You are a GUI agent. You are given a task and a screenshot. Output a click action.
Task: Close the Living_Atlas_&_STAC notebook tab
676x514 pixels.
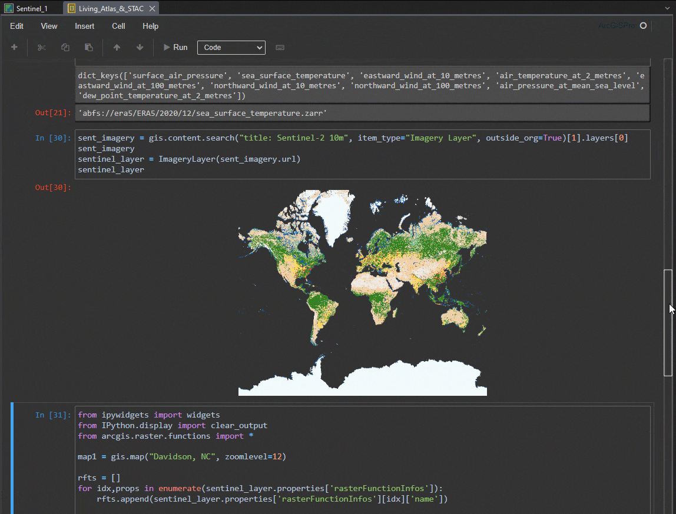click(x=152, y=8)
